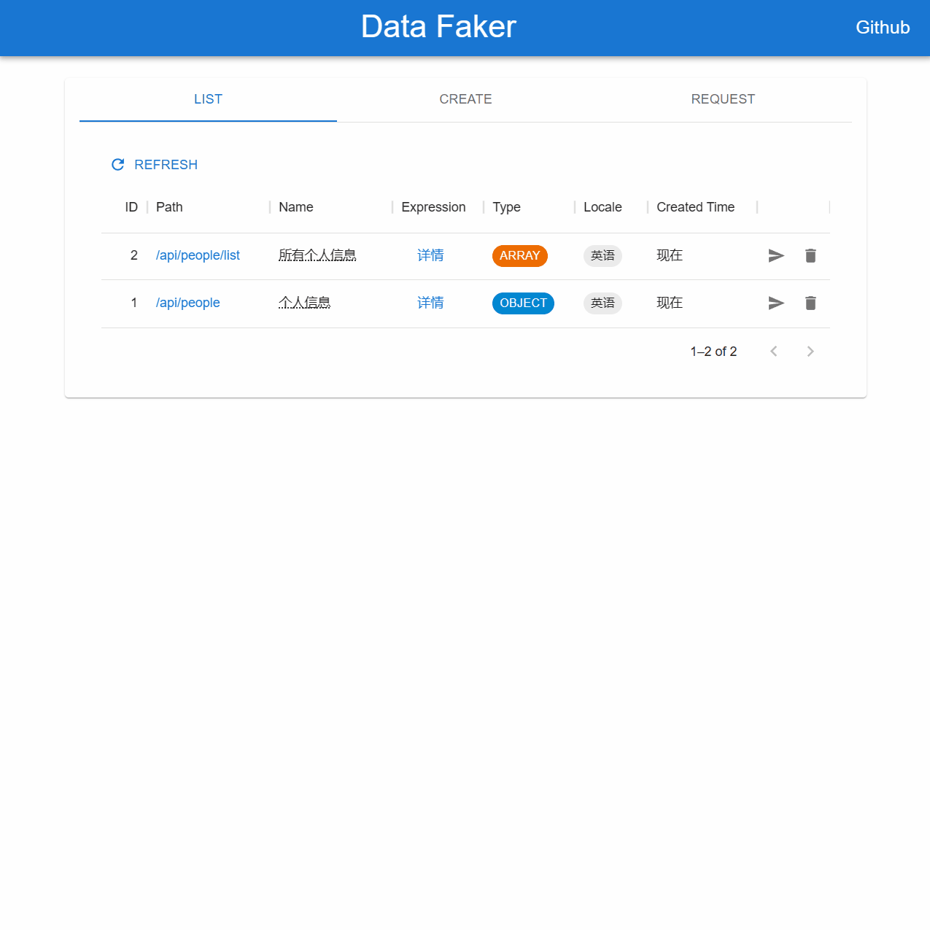Click the send icon for /api/people row
The width and height of the screenshot is (930, 930).
(776, 303)
